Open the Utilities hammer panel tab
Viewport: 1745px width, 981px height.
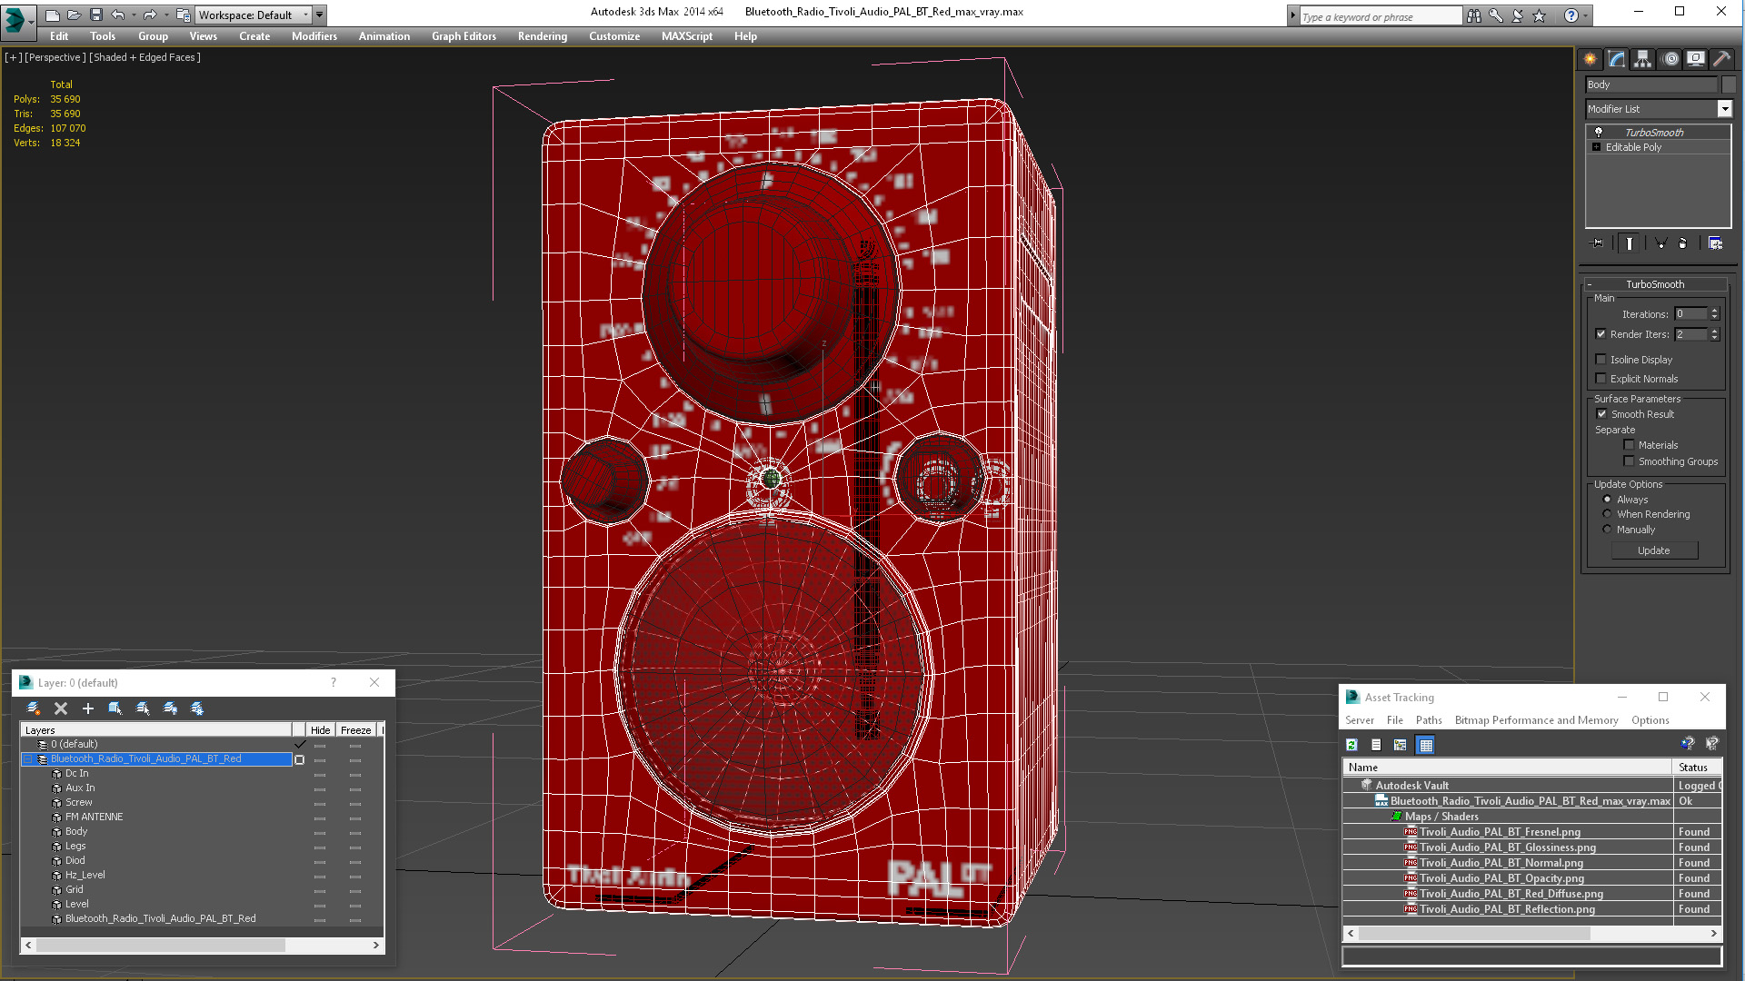[1721, 59]
